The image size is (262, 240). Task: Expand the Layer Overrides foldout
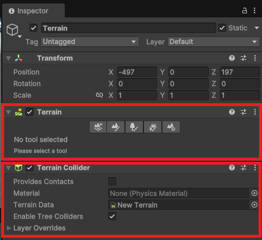pyautogui.click(x=9, y=228)
